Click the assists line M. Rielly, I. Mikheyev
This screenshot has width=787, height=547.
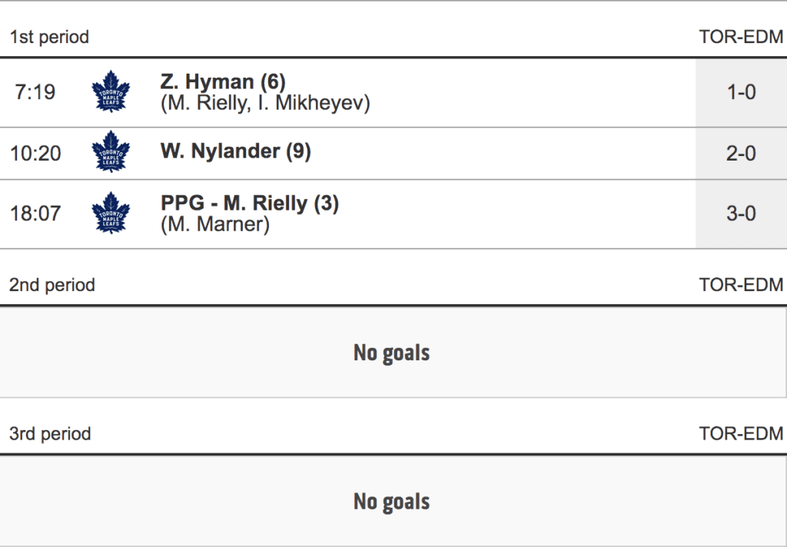click(265, 103)
